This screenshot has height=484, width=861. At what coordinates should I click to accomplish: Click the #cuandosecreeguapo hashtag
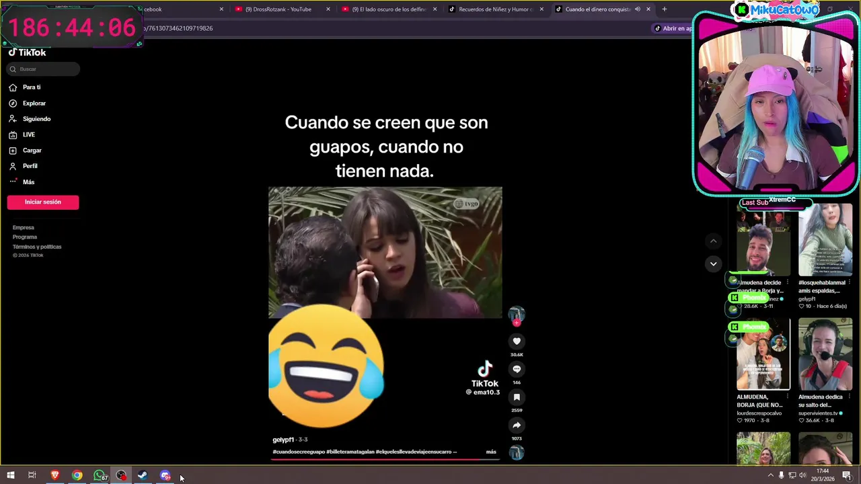click(299, 452)
